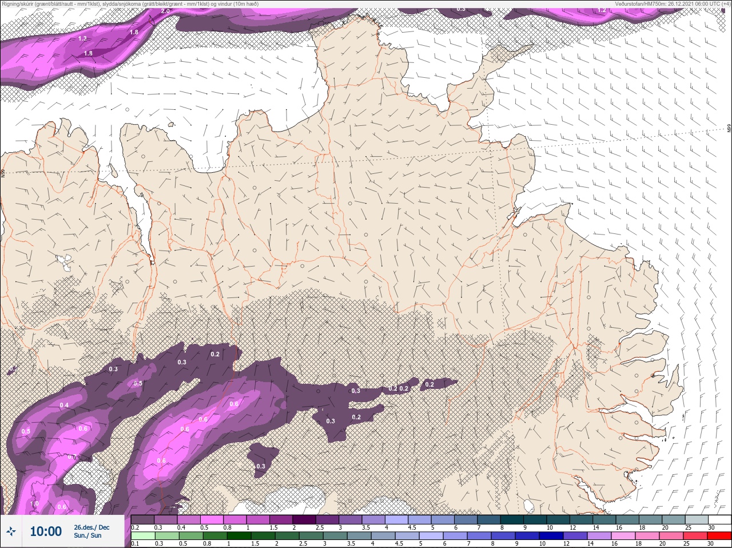Image resolution: width=732 pixels, height=548 pixels.
Task: Click the 10:00 forecast time display
Action: [46, 531]
